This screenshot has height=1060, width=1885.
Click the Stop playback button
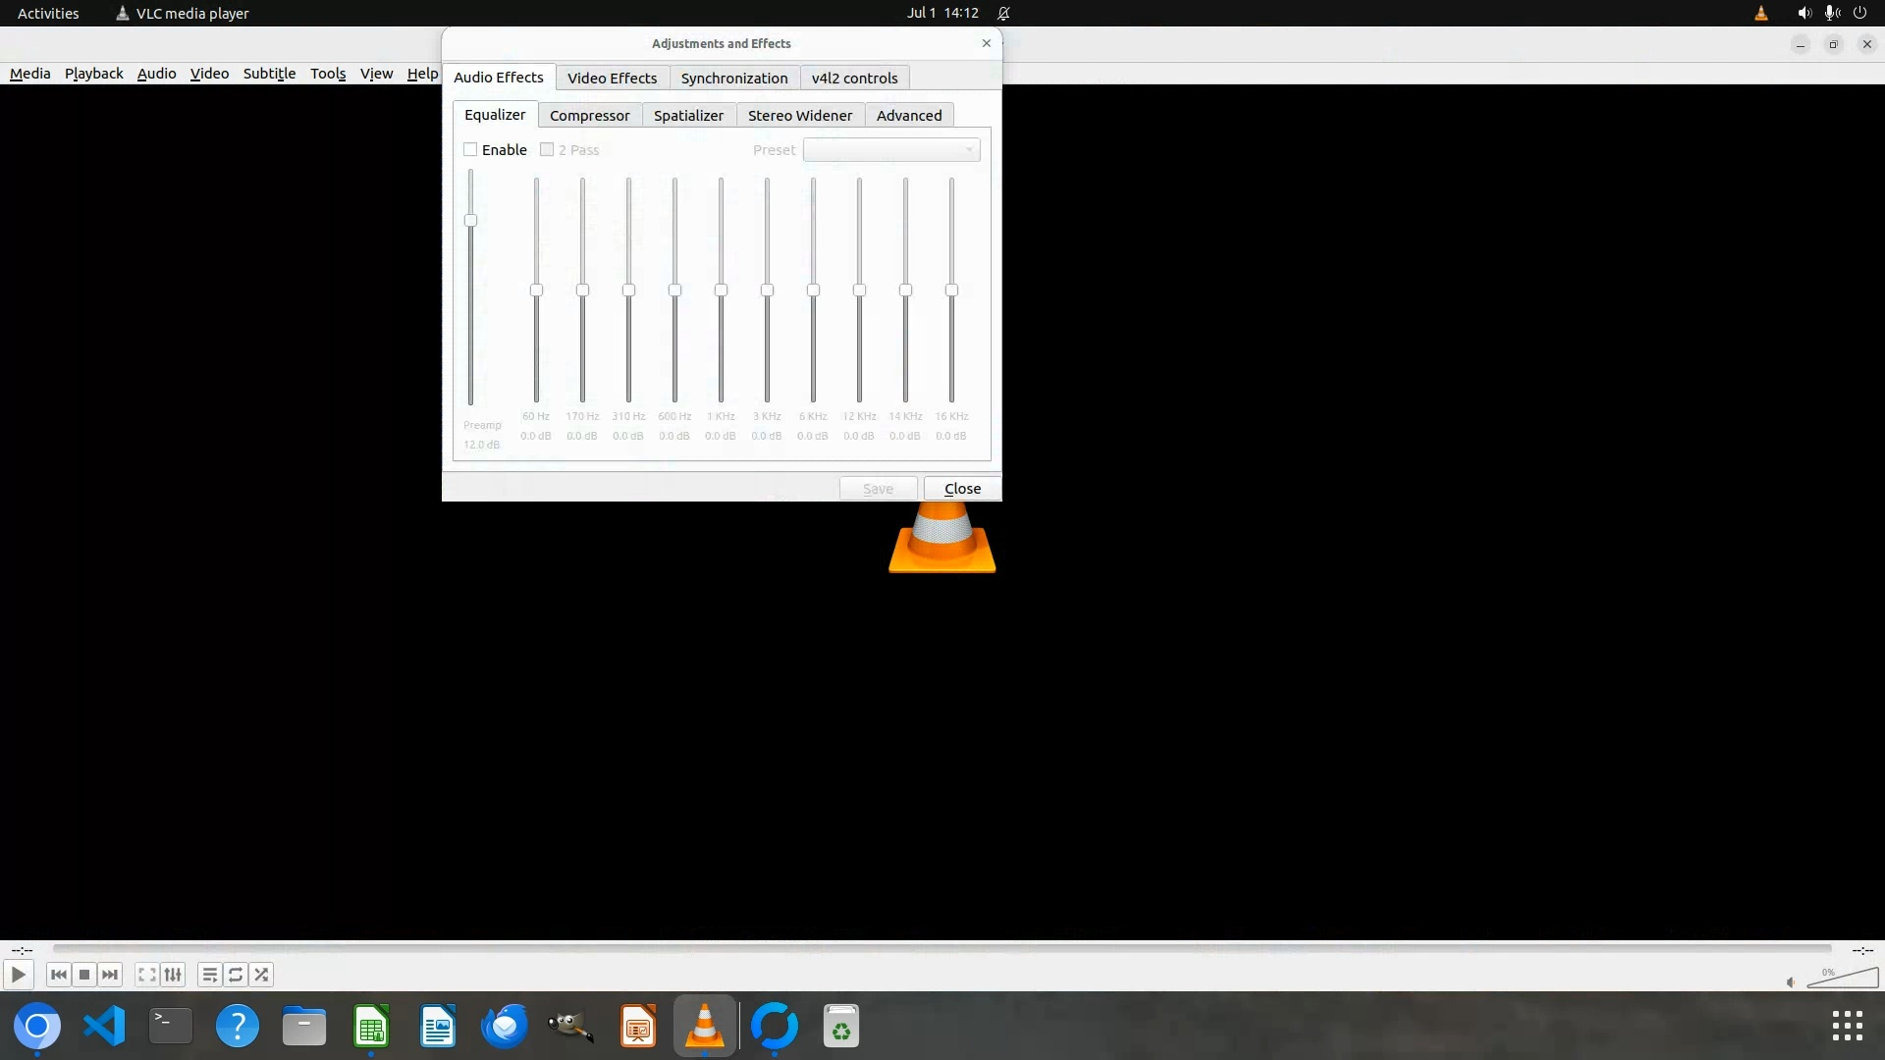point(84,975)
